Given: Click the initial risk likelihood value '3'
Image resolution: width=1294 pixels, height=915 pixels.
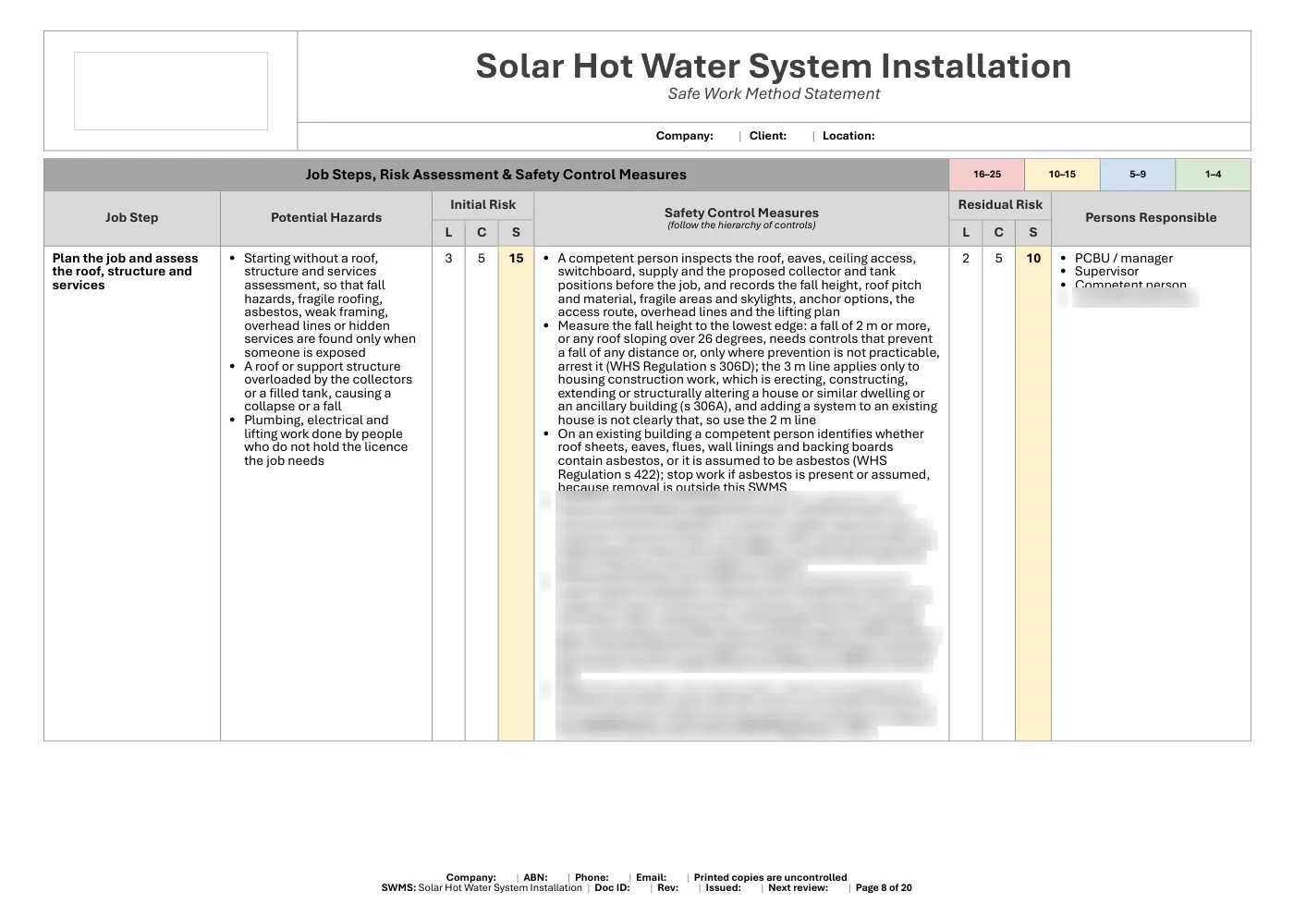Looking at the screenshot, I should pyautogui.click(x=449, y=259).
